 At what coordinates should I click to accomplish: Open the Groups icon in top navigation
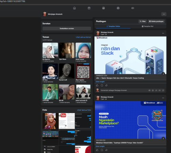118,8
